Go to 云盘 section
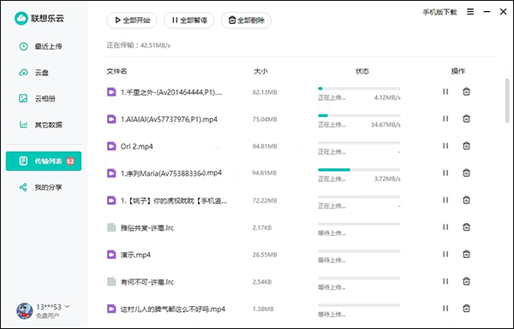The width and height of the screenshot is (514, 329). click(33, 73)
